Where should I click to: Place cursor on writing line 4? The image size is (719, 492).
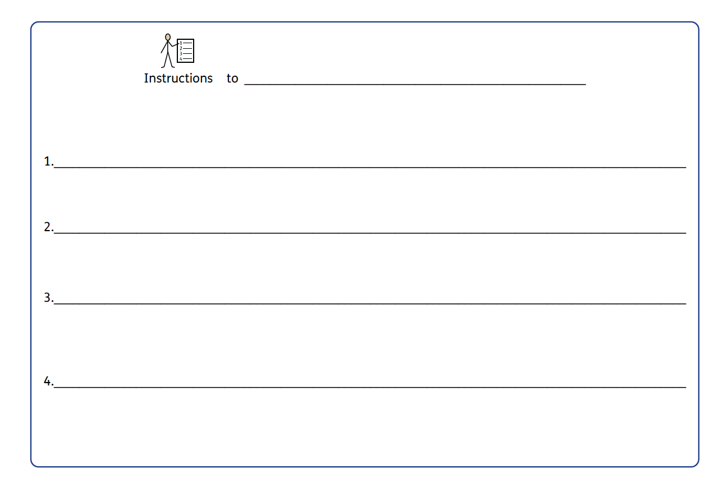(370, 387)
